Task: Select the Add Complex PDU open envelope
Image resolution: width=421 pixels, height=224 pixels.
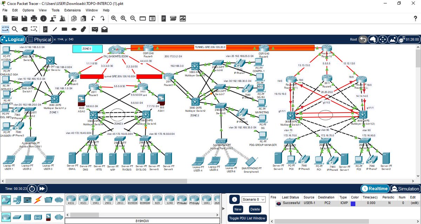Action: [x=104, y=29]
